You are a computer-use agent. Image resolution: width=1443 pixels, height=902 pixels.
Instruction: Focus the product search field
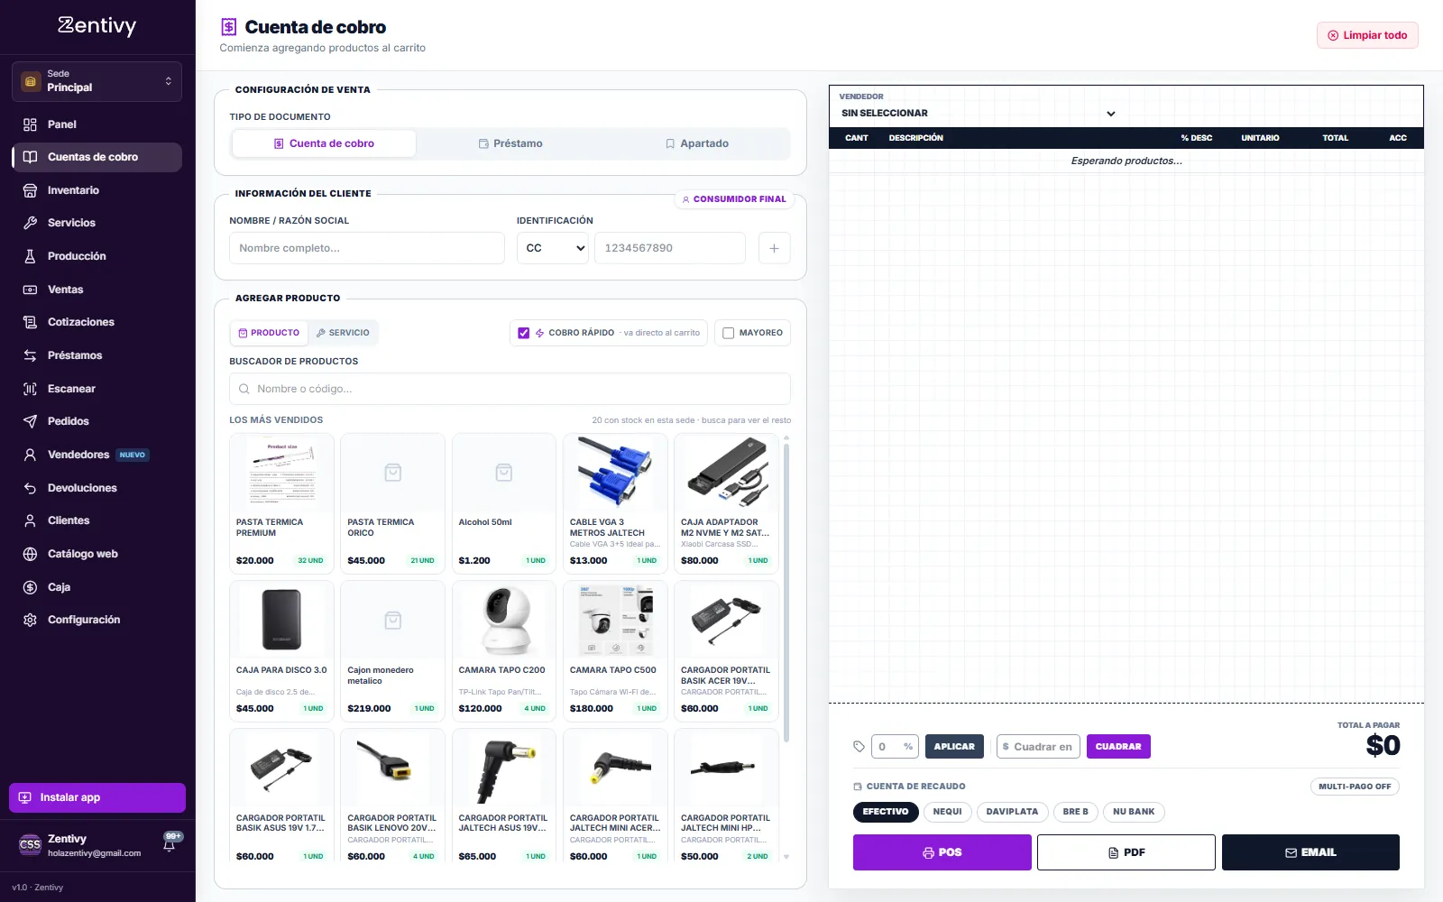click(510, 389)
